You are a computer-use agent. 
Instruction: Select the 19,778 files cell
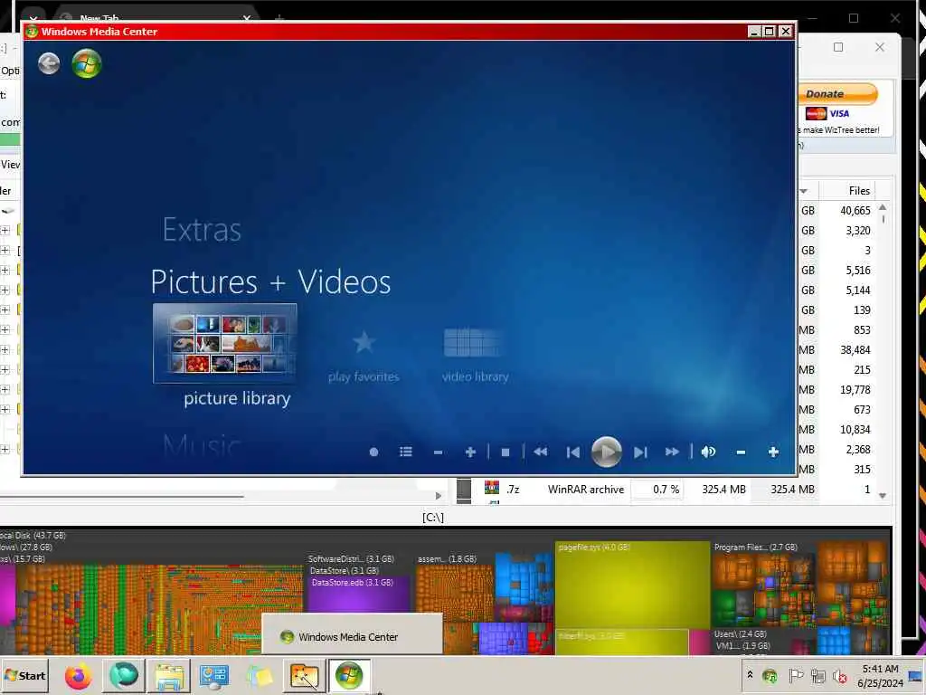pyautogui.click(x=855, y=389)
